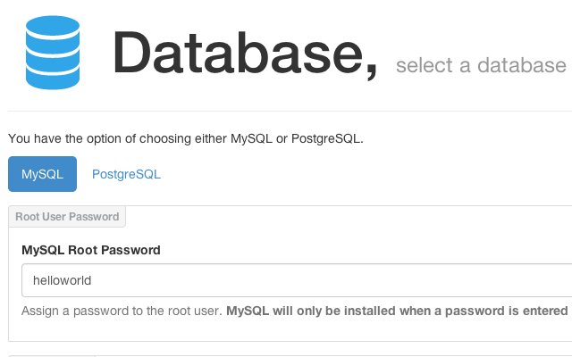Viewport: 572px width, 357px height.
Task: Click the partially visible panel at the bottom edge
Action: click(290, 356)
